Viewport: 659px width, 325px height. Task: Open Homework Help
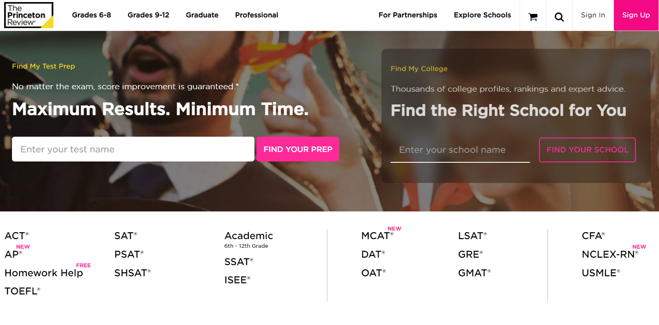point(43,273)
